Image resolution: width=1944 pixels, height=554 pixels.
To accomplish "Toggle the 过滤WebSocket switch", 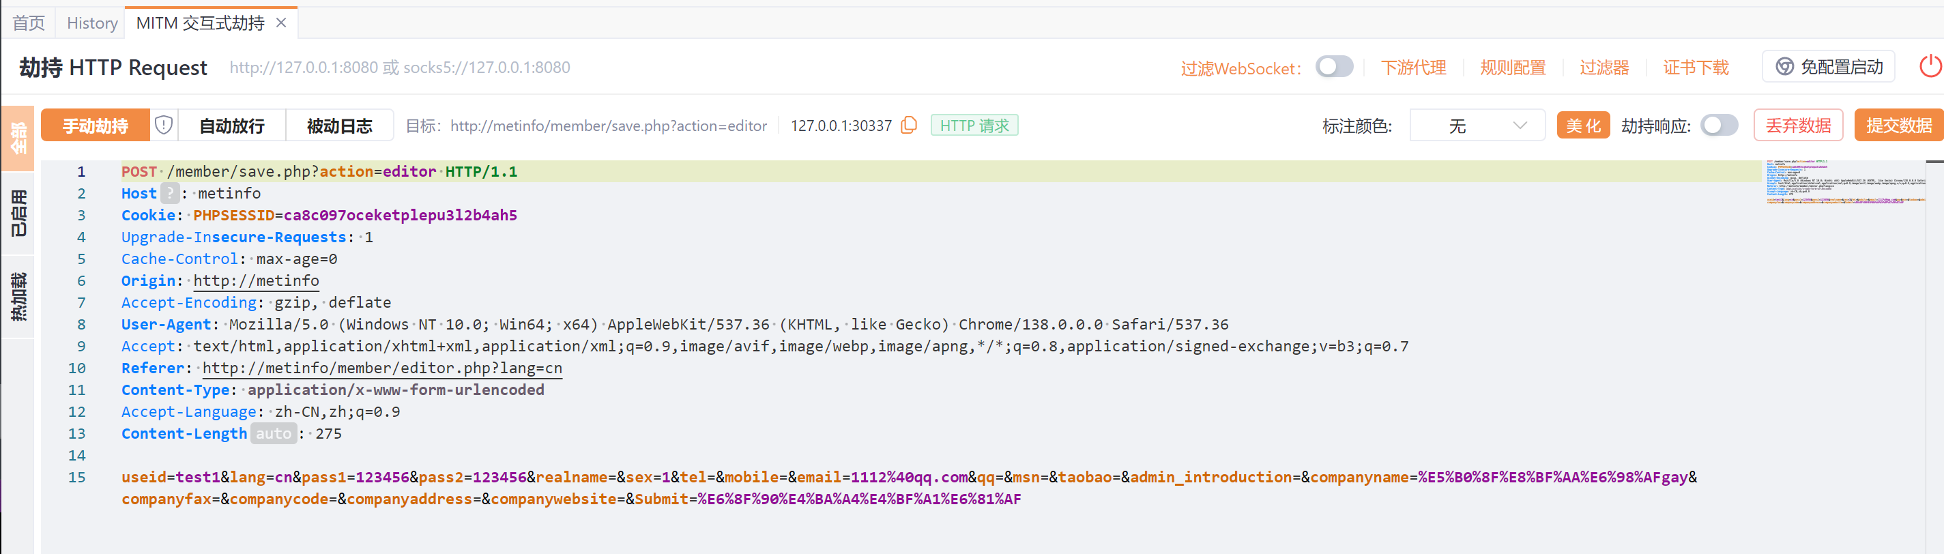I will tap(1333, 67).
